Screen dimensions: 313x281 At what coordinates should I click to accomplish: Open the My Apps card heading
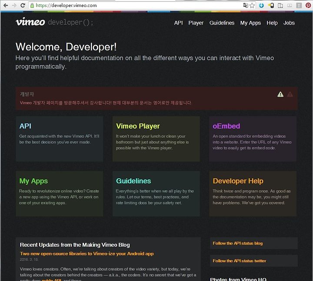point(33,181)
